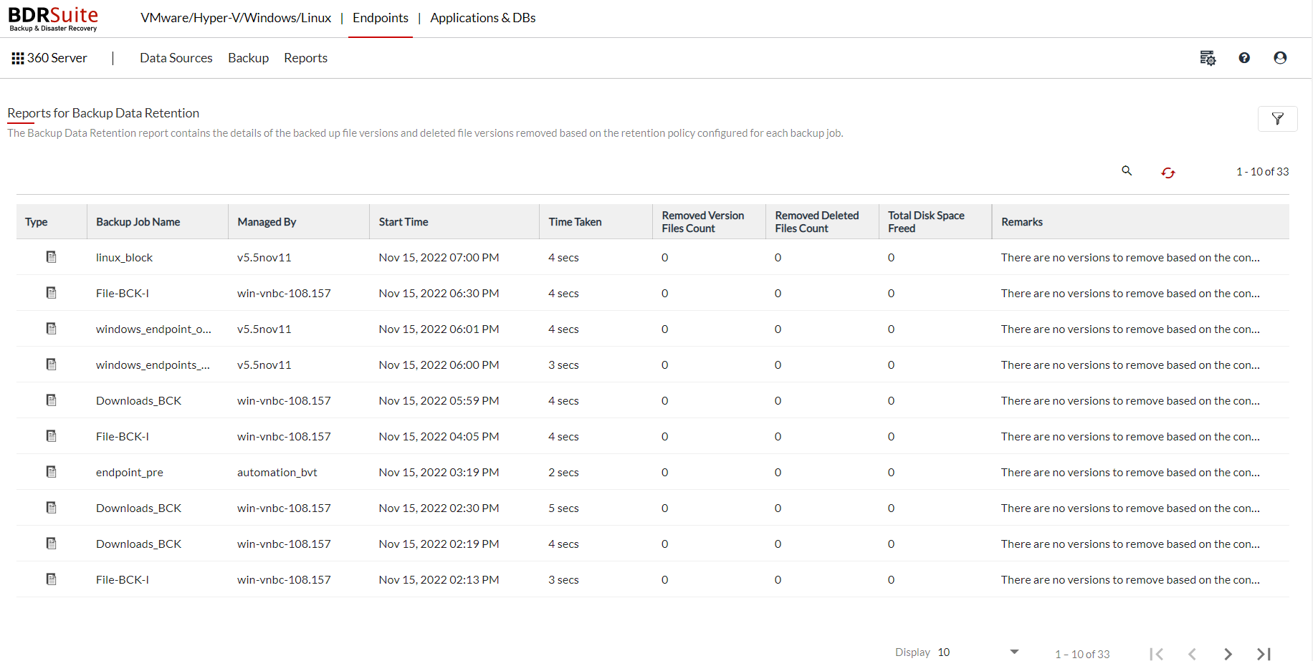Click type icon for windows_endpoint_o... row
The width and height of the screenshot is (1313, 661).
click(x=52, y=329)
